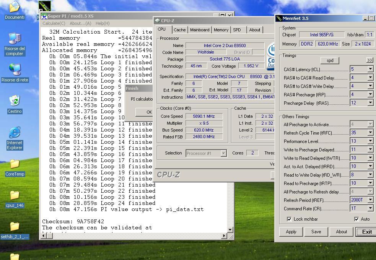Open Refresh Cycle Time (tRFC) dropdown

tap(370, 133)
